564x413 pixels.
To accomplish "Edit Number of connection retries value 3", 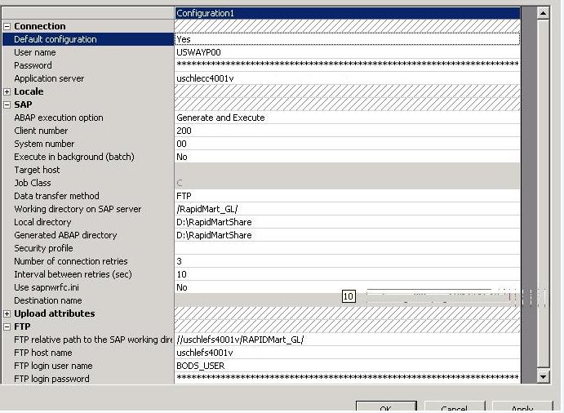I will coord(348,261).
